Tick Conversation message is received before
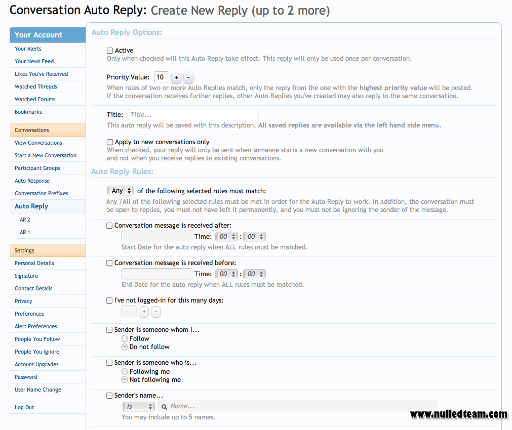 pos(109,263)
